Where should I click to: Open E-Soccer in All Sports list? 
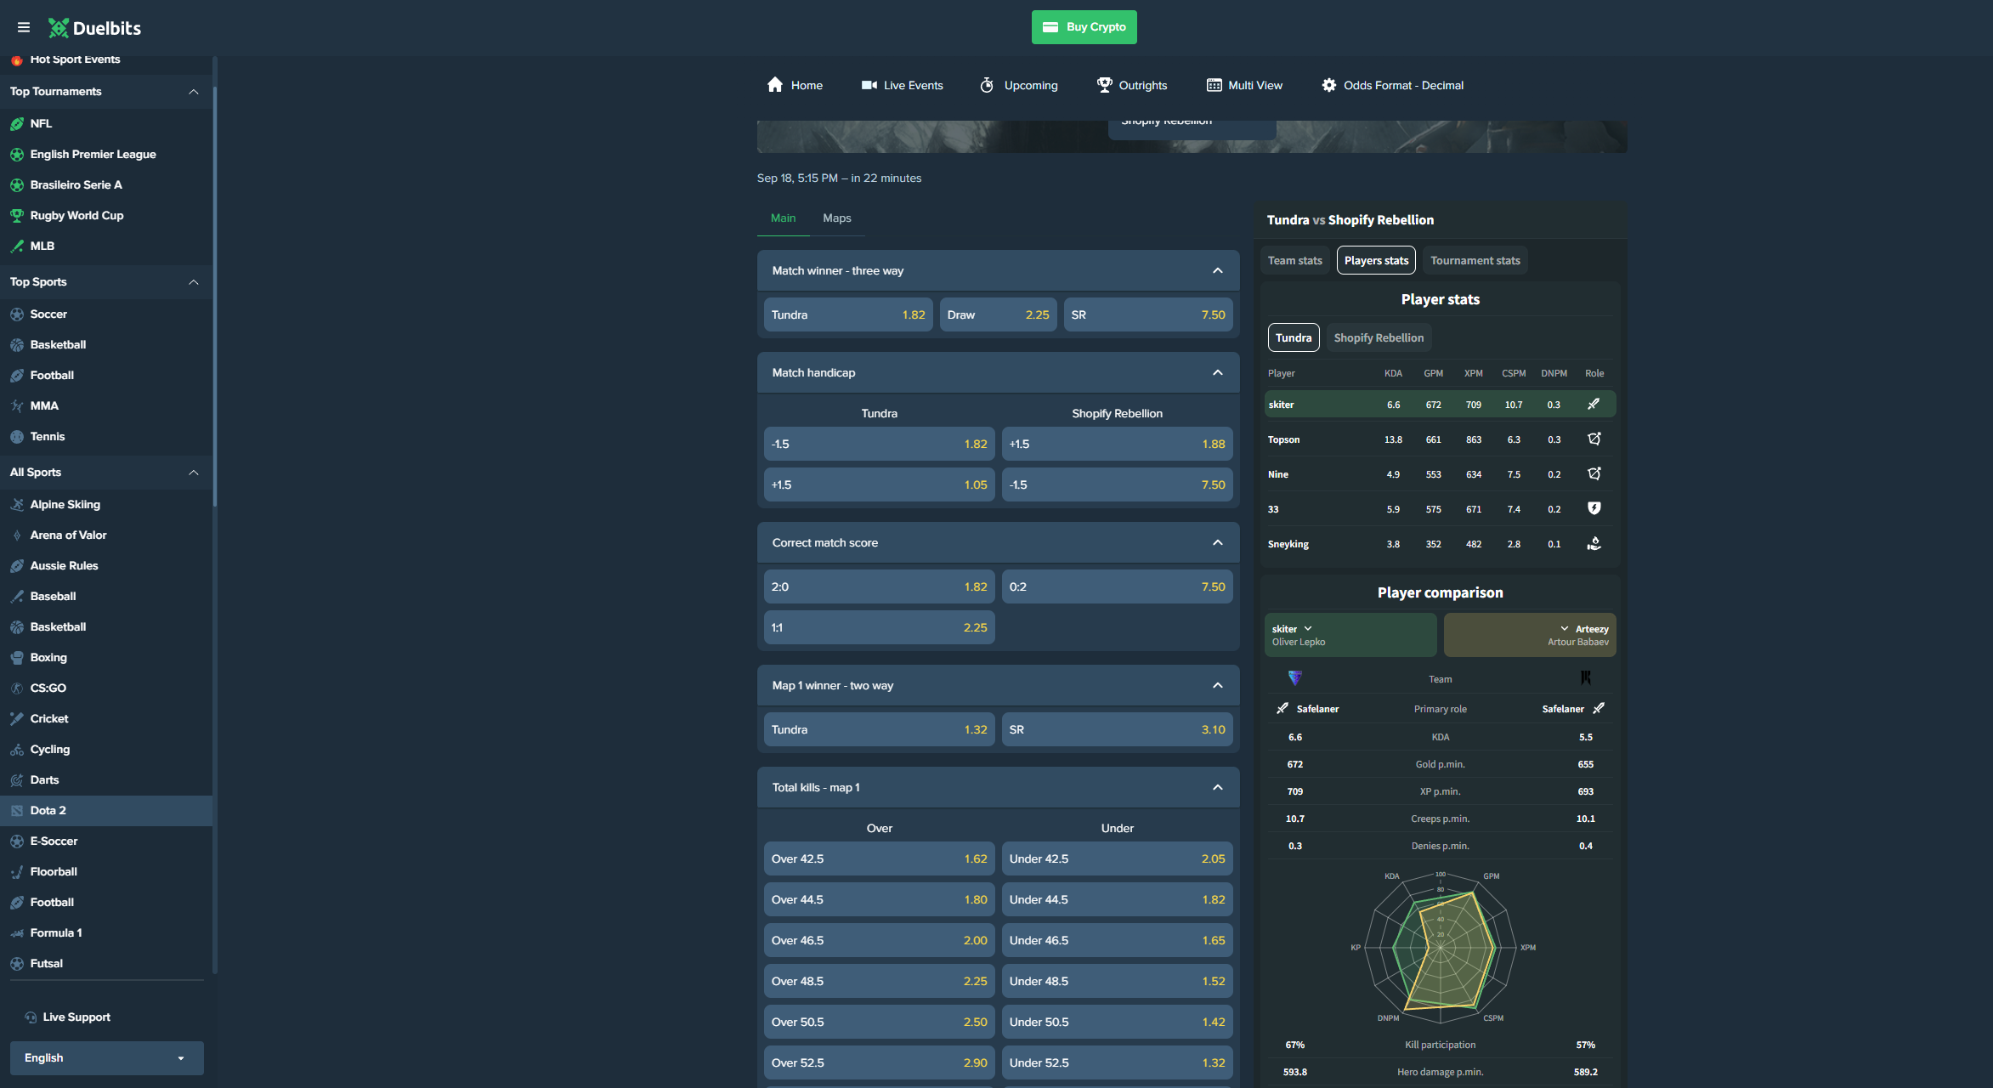coord(106,841)
